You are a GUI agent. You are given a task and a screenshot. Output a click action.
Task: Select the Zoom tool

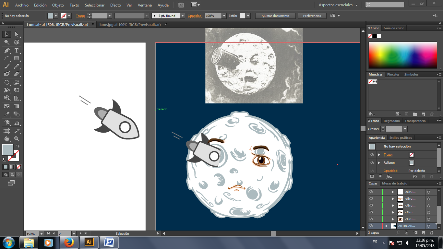click(17, 139)
